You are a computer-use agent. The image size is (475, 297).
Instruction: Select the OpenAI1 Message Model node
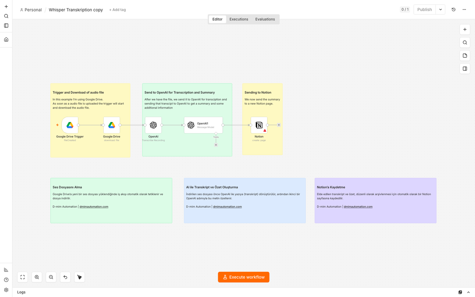tap(203, 125)
